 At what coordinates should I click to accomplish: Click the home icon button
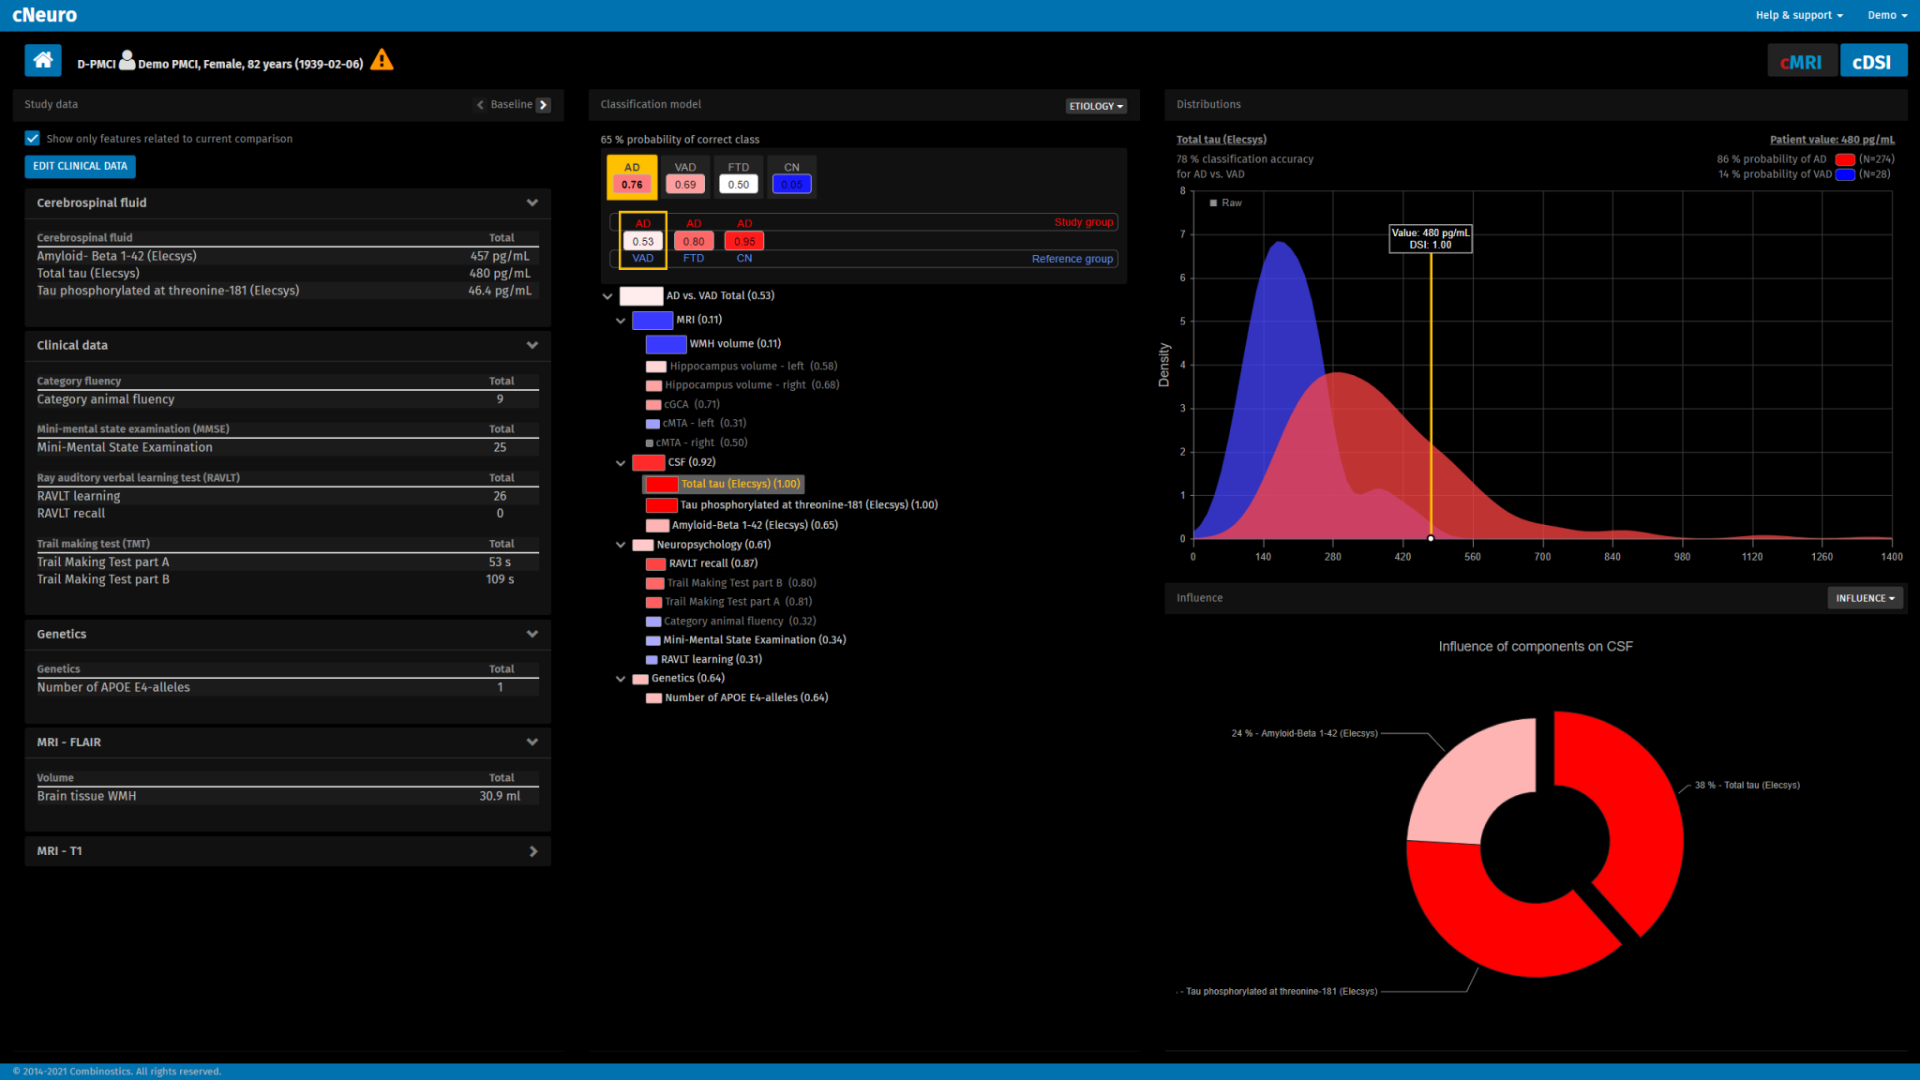43,61
